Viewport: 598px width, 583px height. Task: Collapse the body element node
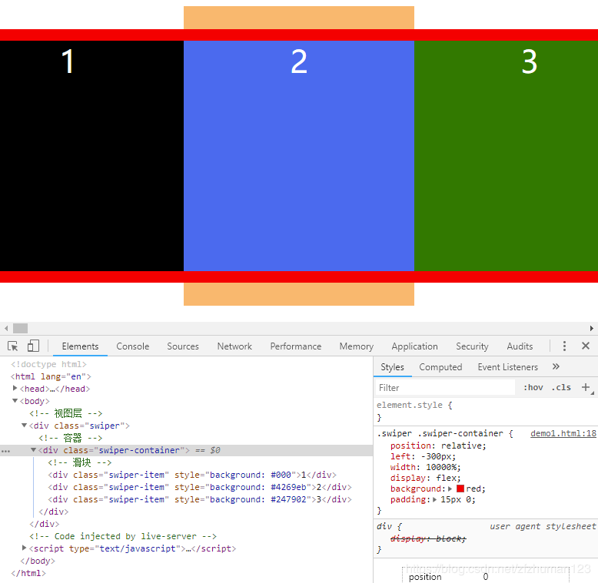(15, 400)
